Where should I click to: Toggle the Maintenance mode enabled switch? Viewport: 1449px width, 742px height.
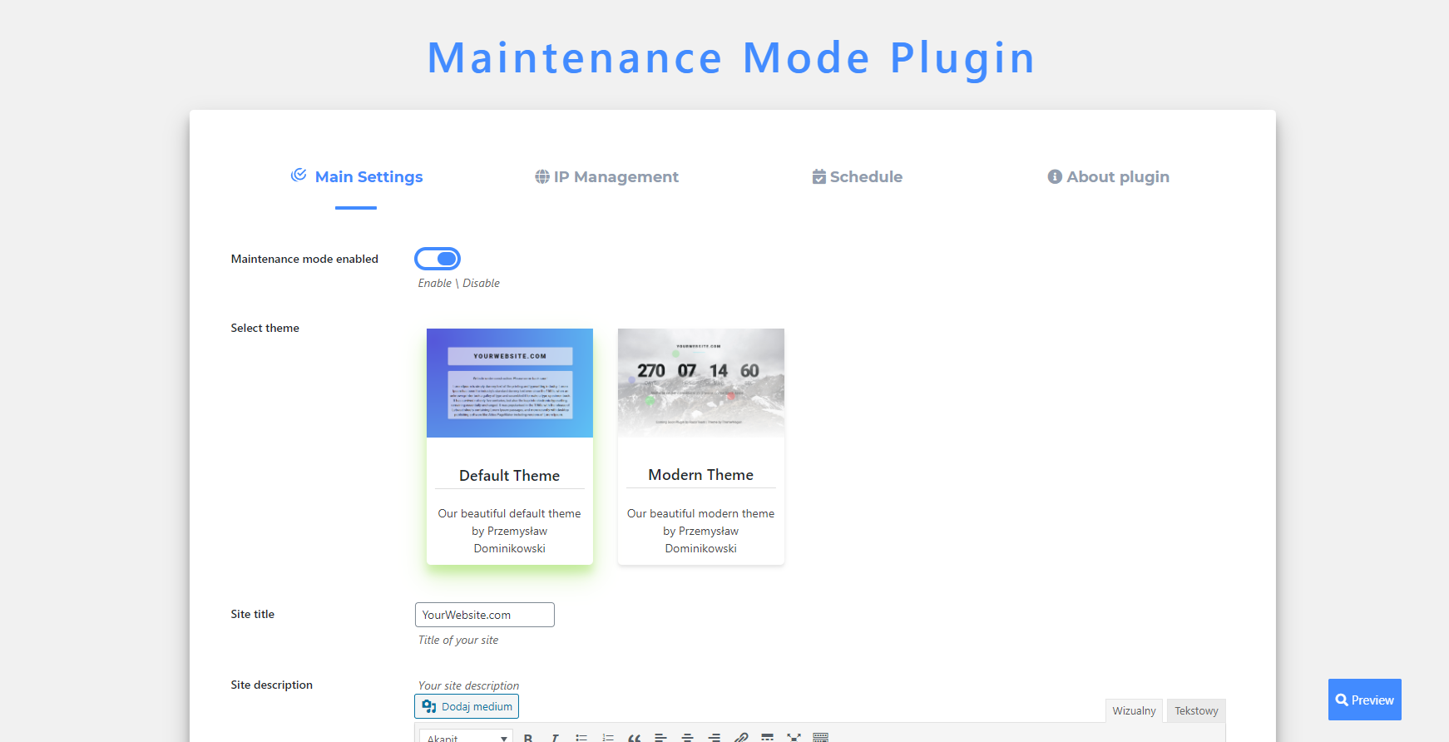(x=438, y=259)
